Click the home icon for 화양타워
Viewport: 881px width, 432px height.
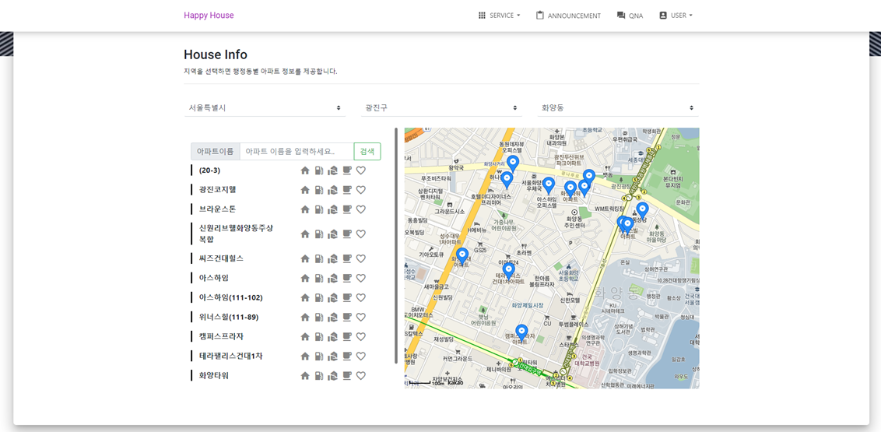tap(305, 375)
